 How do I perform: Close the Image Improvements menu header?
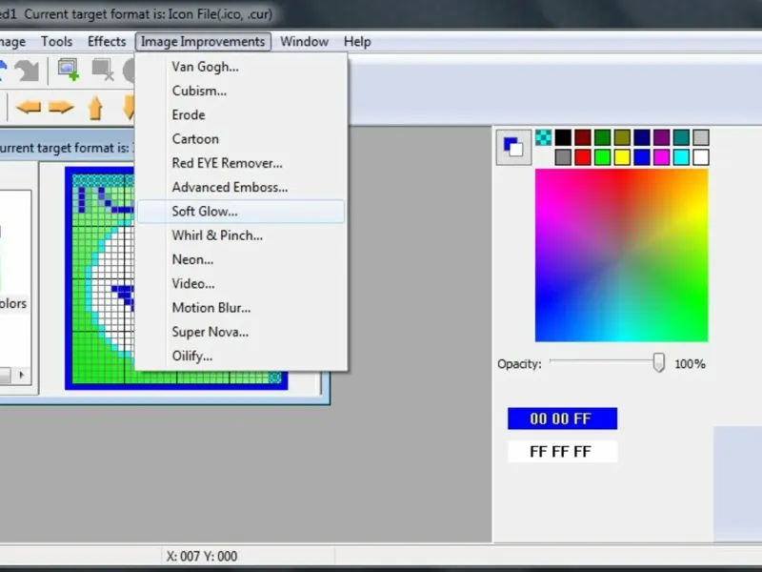point(203,41)
